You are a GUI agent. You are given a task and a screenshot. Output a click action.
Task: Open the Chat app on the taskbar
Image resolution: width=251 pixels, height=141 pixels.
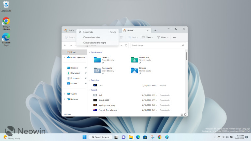coord(124,137)
